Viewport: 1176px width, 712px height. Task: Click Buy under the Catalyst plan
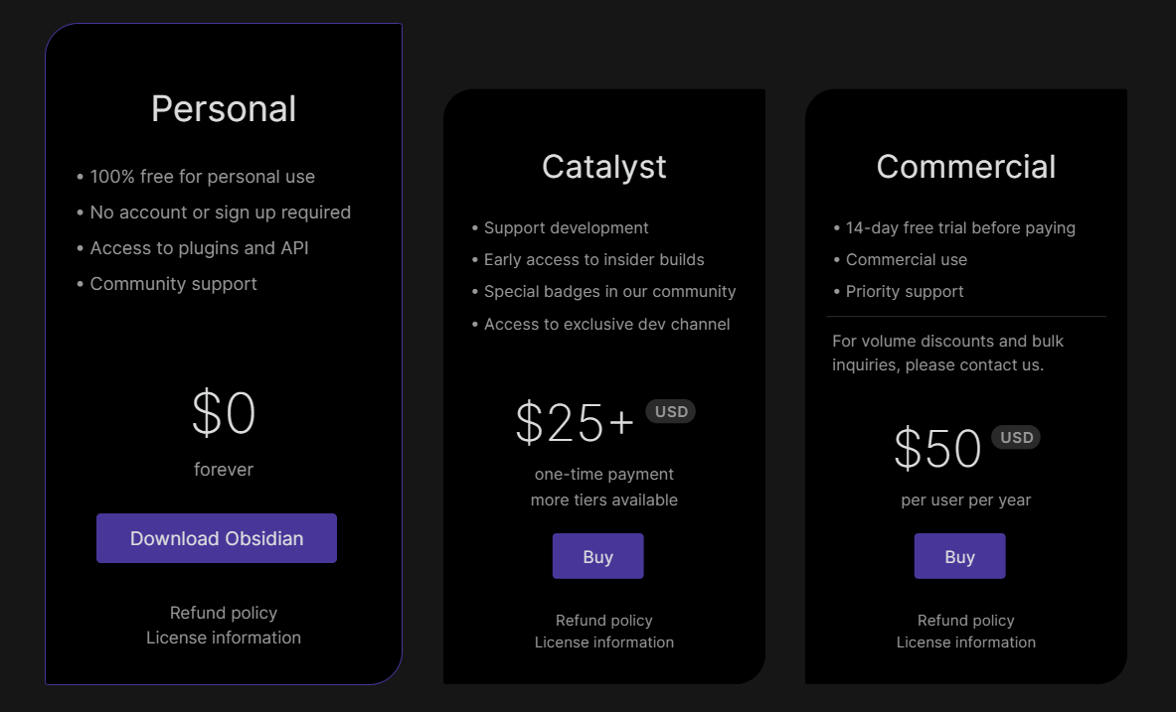pyautogui.click(x=597, y=556)
